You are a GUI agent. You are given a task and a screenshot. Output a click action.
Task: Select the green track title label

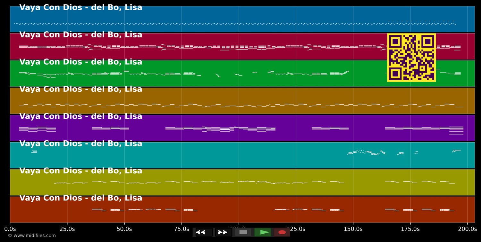(81, 62)
